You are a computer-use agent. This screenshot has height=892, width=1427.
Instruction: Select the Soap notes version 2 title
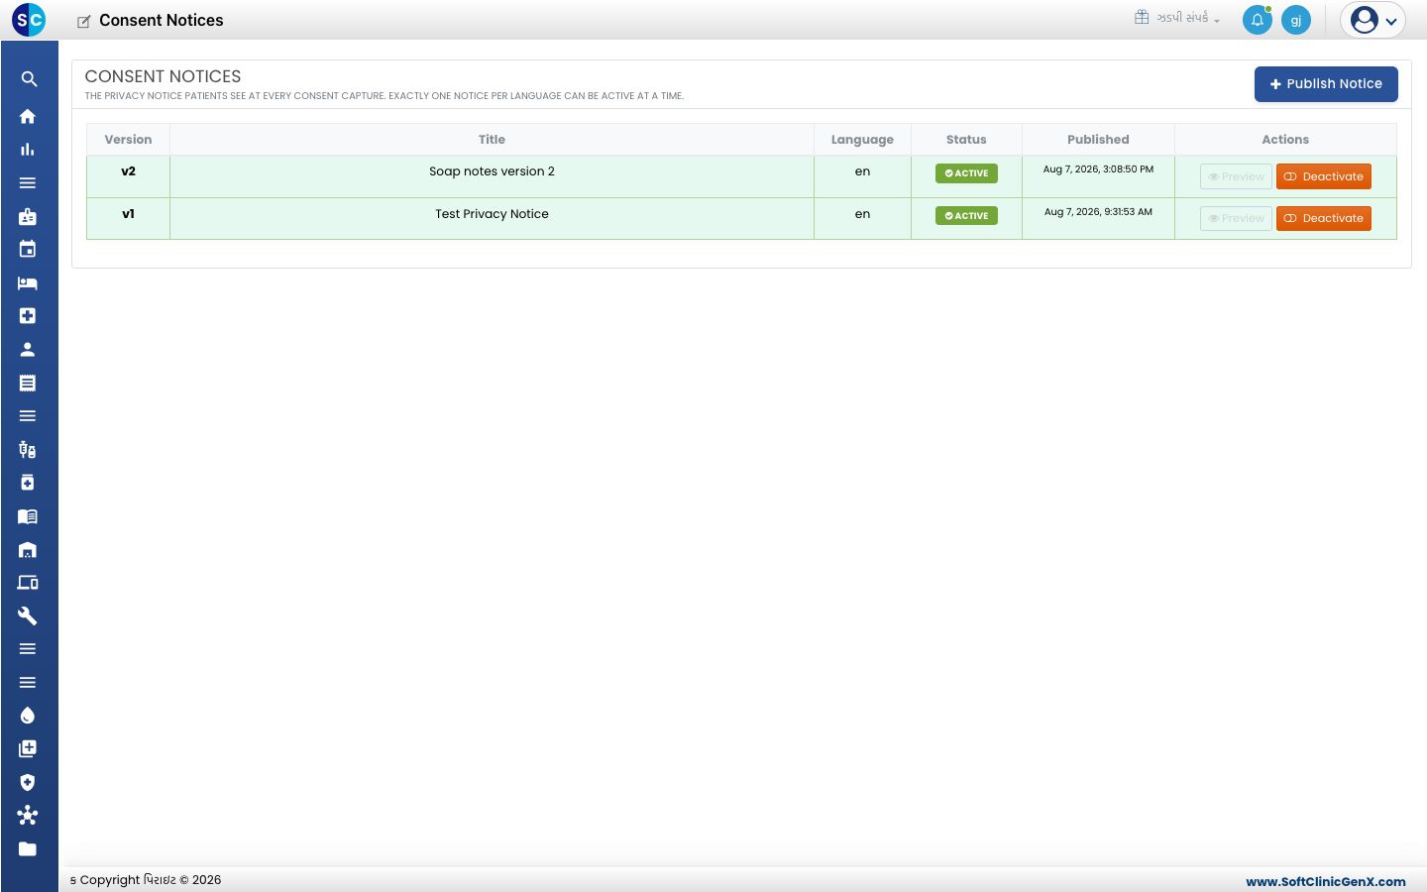point(492,171)
